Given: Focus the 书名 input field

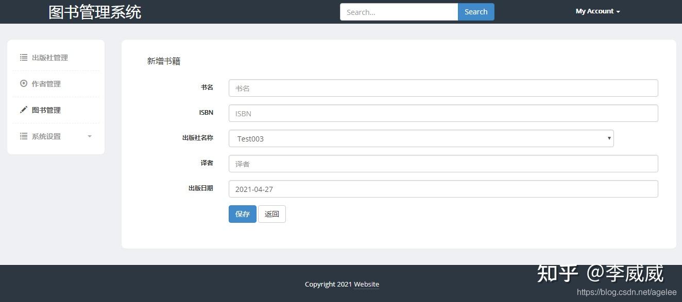Looking at the screenshot, I should pyautogui.click(x=443, y=88).
